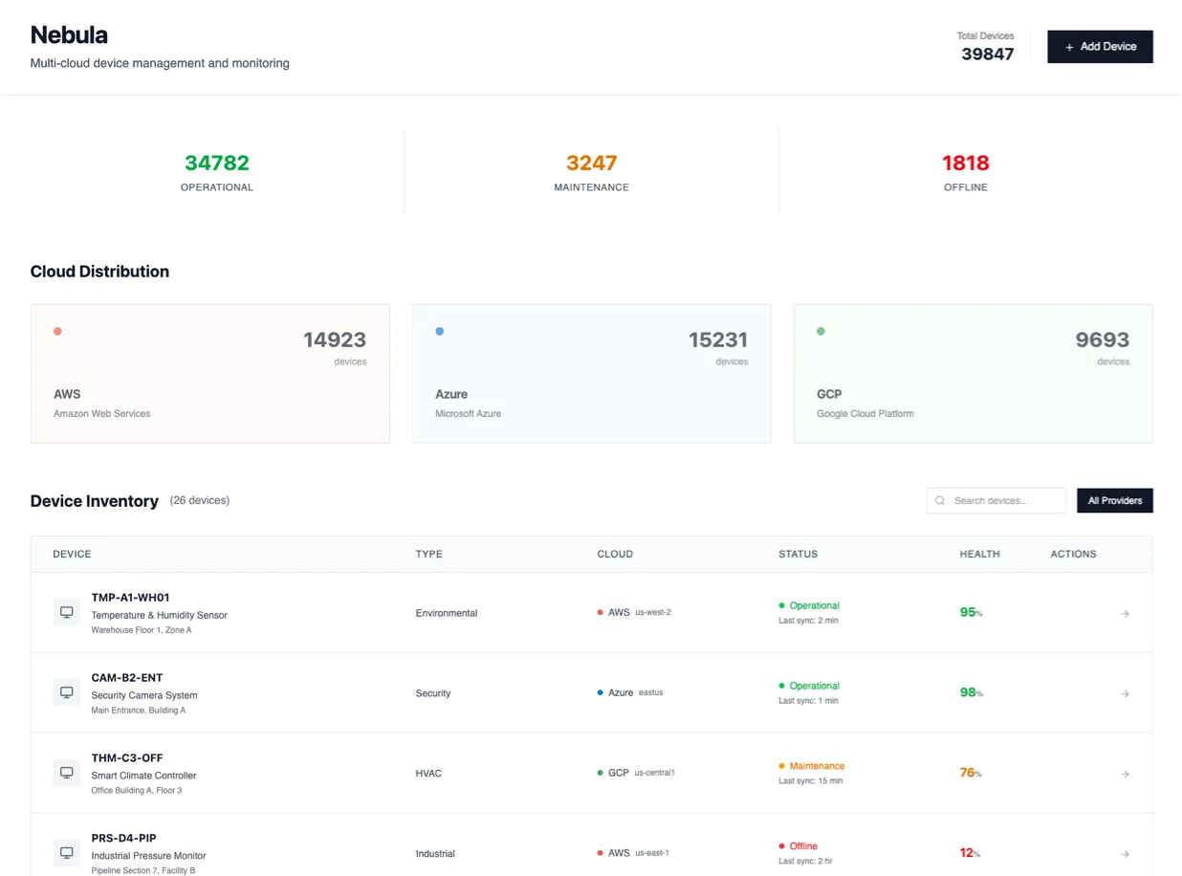Click the 95% health value
The width and height of the screenshot is (1182, 876).
(x=971, y=612)
